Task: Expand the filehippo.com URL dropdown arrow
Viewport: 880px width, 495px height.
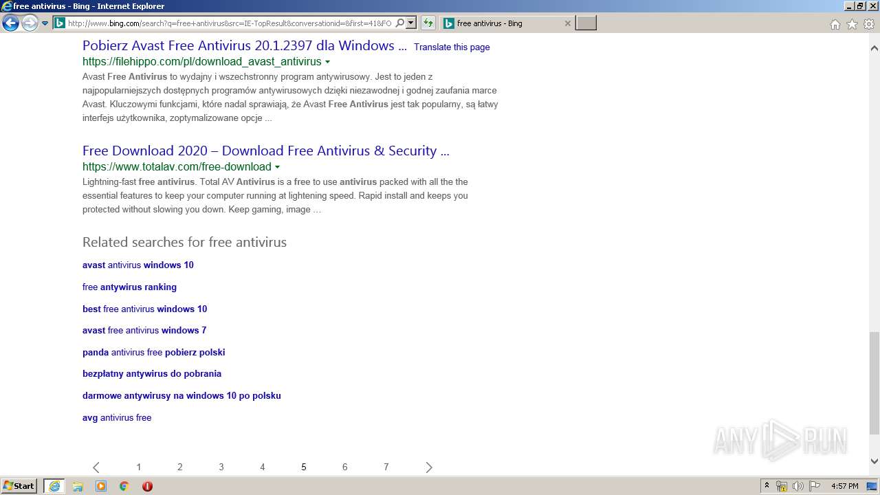Action: (327, 62)
